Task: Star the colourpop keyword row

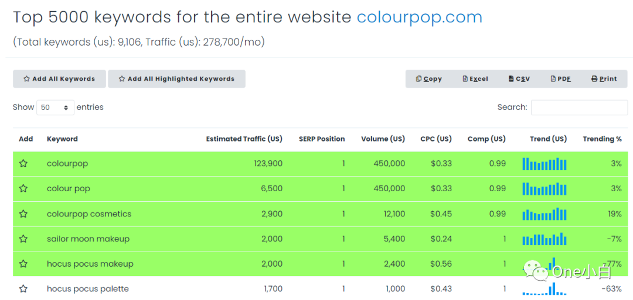Action: point(23,164)
